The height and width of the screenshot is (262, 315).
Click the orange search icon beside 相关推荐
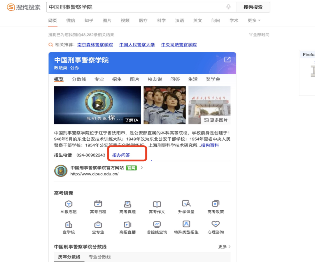51,45
